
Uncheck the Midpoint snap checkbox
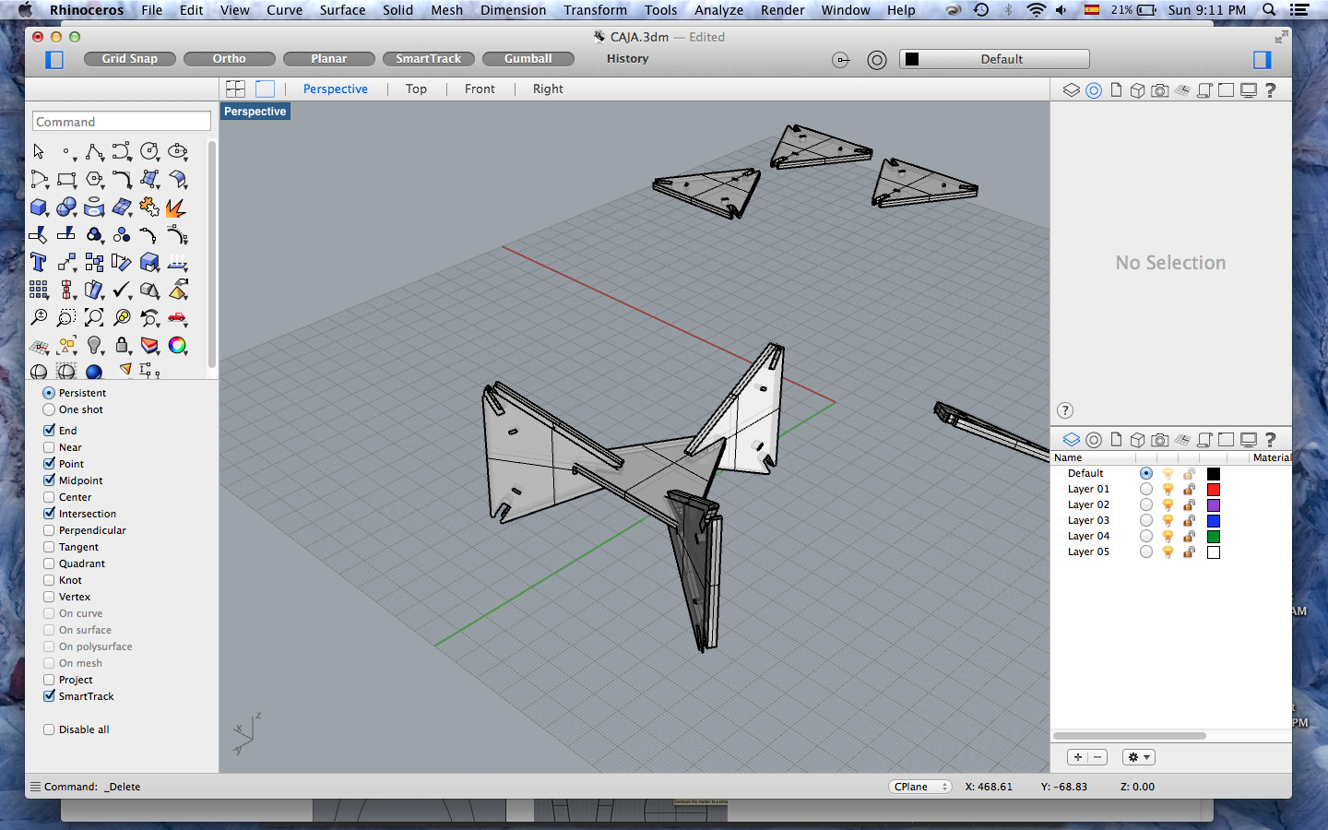(x=49, y=480)
